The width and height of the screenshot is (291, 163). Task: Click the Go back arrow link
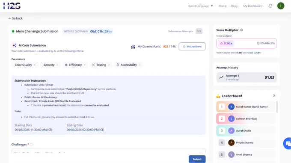click(x=15, y=18)
